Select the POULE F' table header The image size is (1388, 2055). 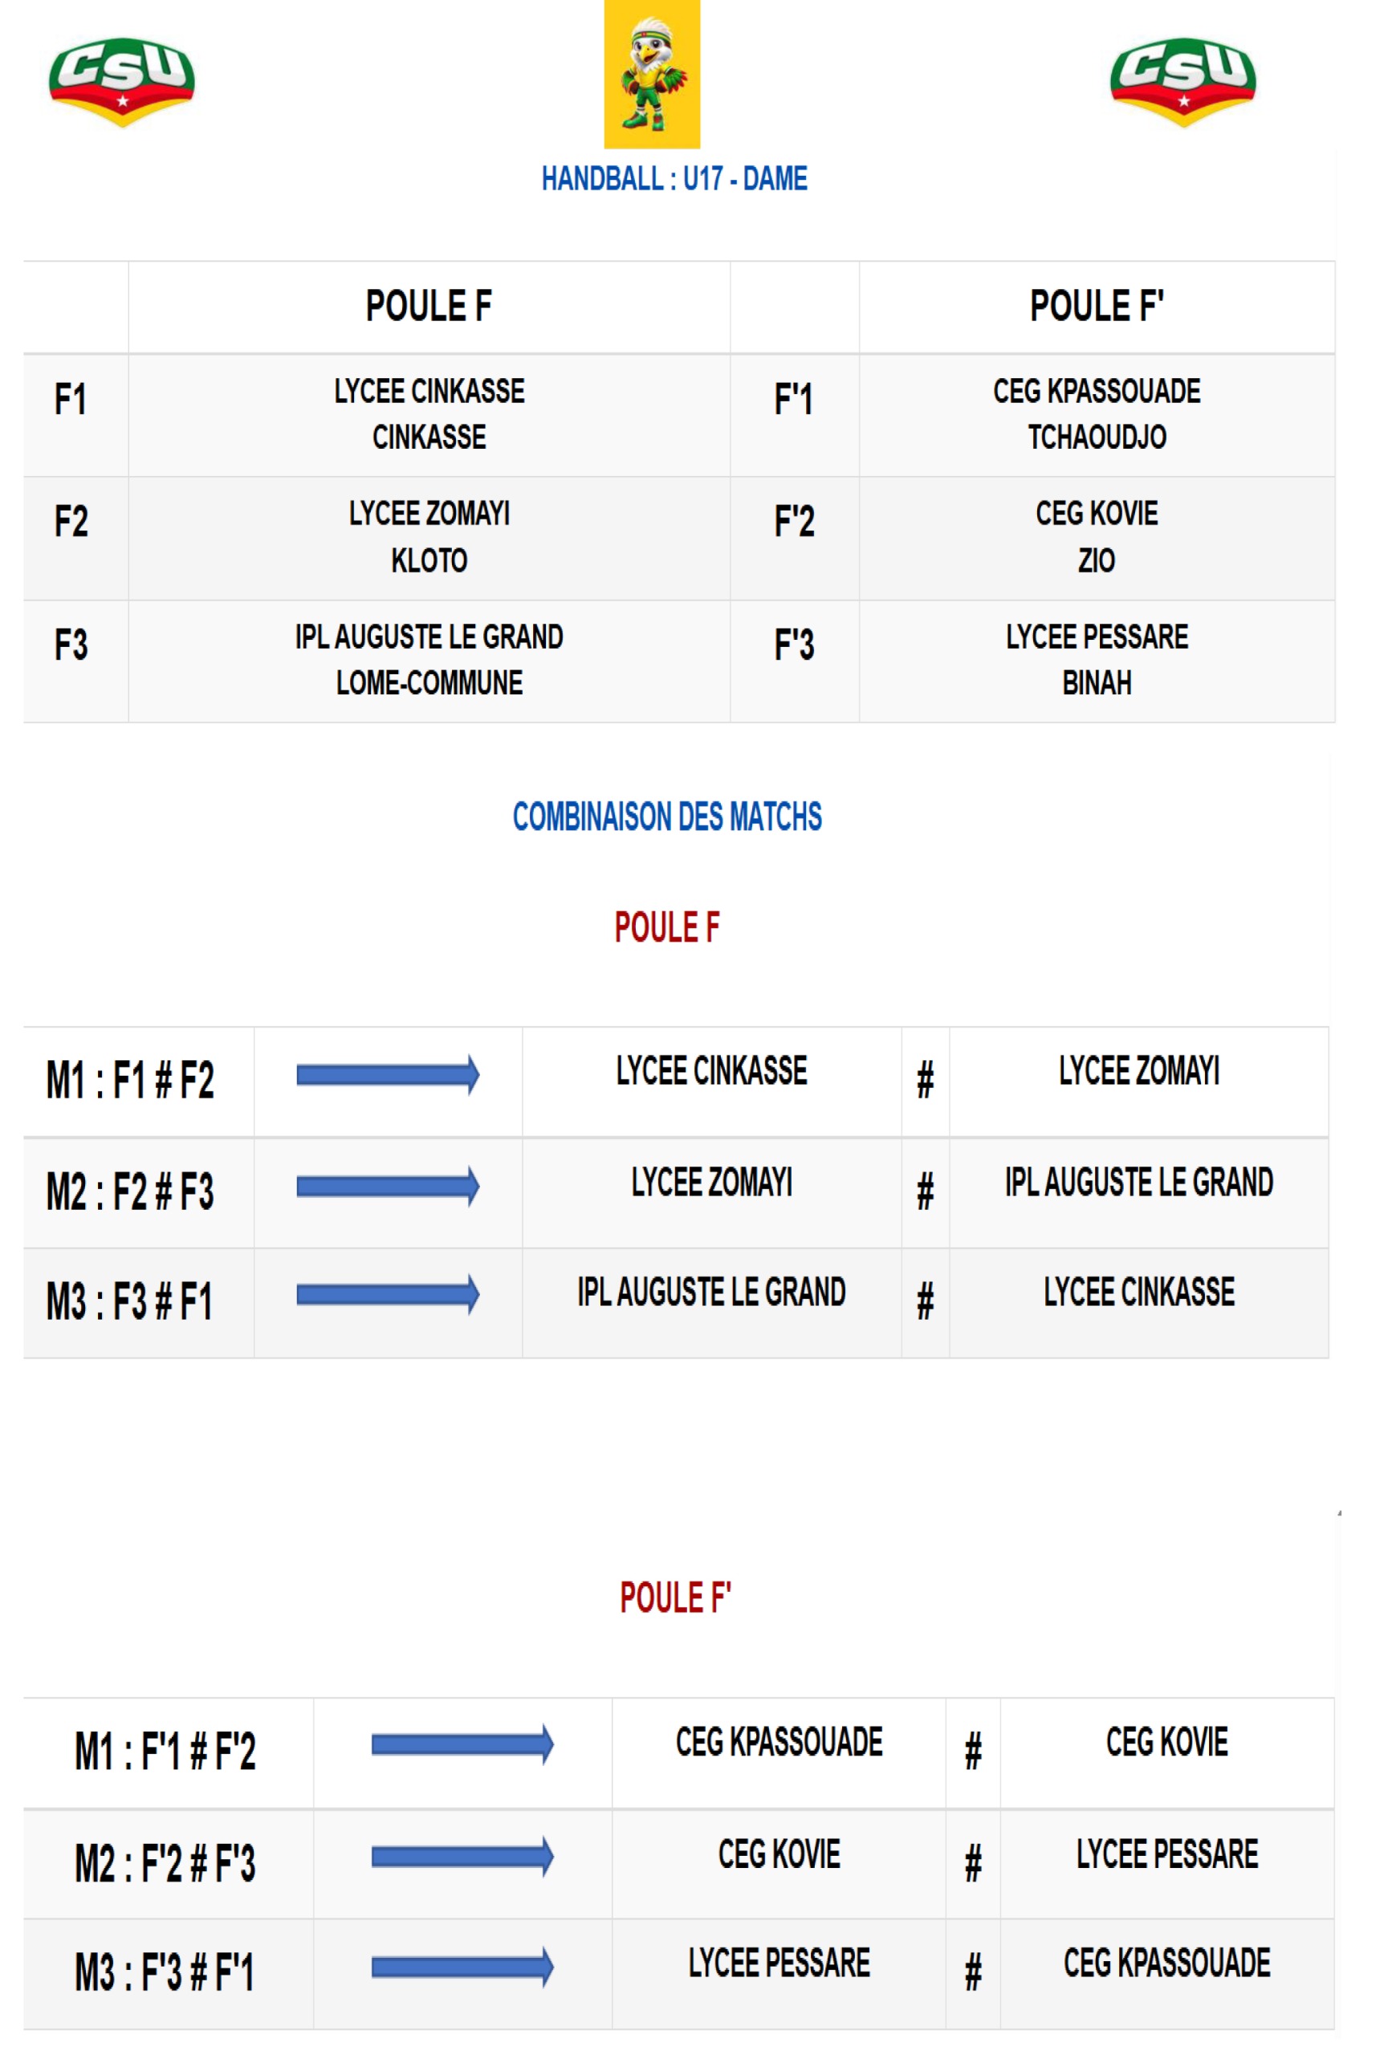[1097, 307]
